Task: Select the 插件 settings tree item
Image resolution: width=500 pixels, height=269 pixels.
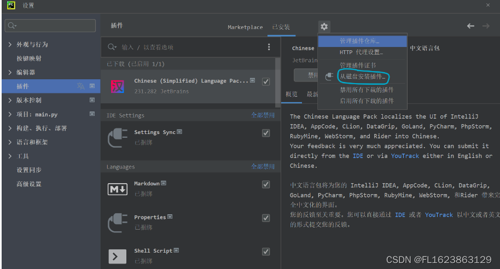Action: point(51,86)
